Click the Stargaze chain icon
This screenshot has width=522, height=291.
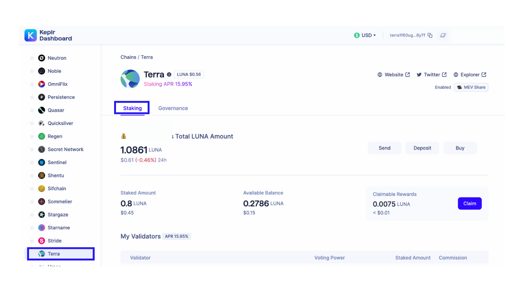42,215
